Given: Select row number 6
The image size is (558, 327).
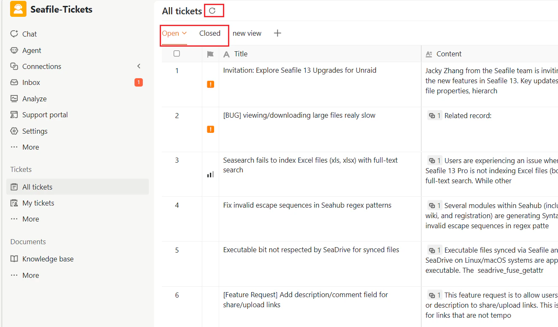Looking at the screenshot, I should [177, 295].
